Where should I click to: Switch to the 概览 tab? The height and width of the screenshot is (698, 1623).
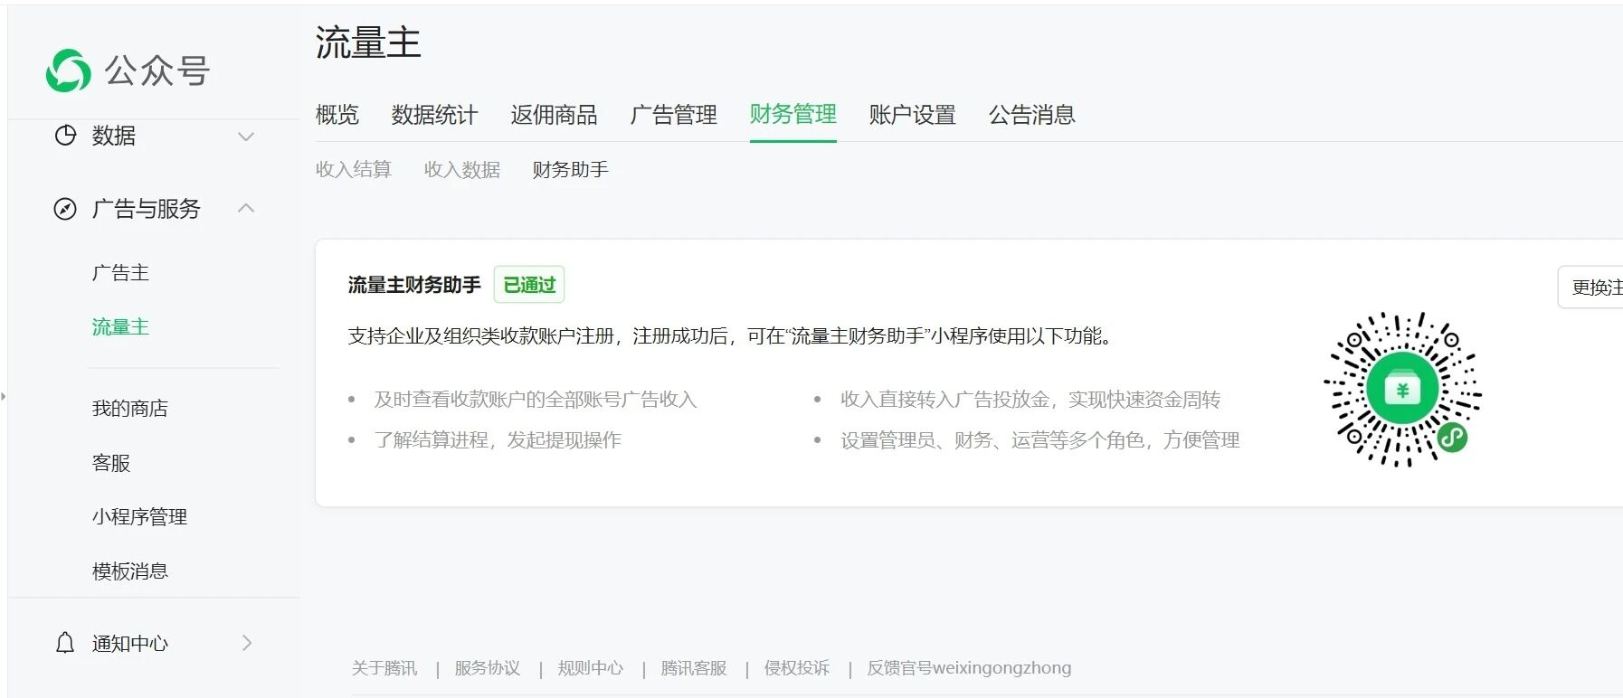(337, 115)
